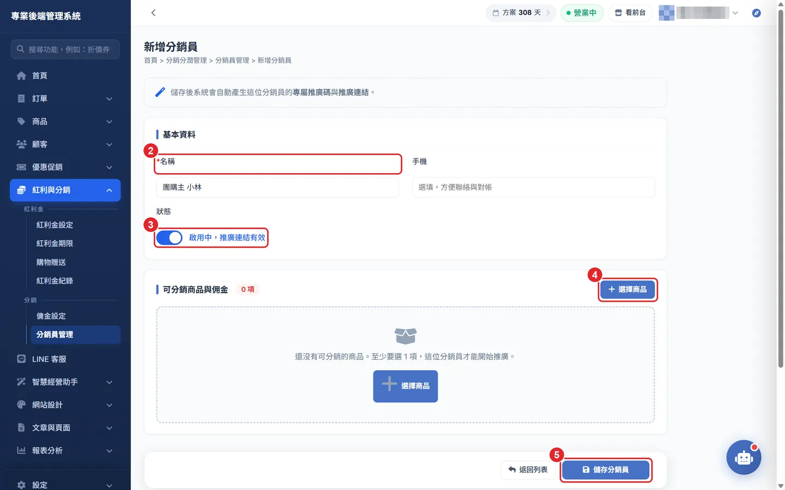
Task: Click the home icon beside 首頁
Action: 21,76
